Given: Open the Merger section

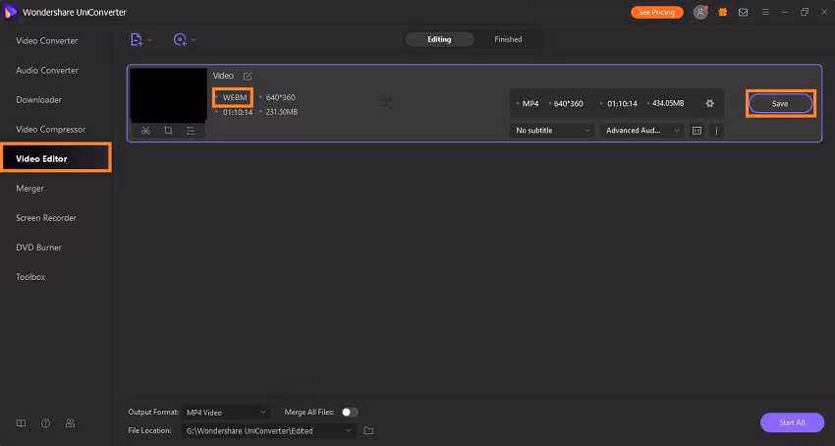Looking at the screenshot, I should click(29, 189).
